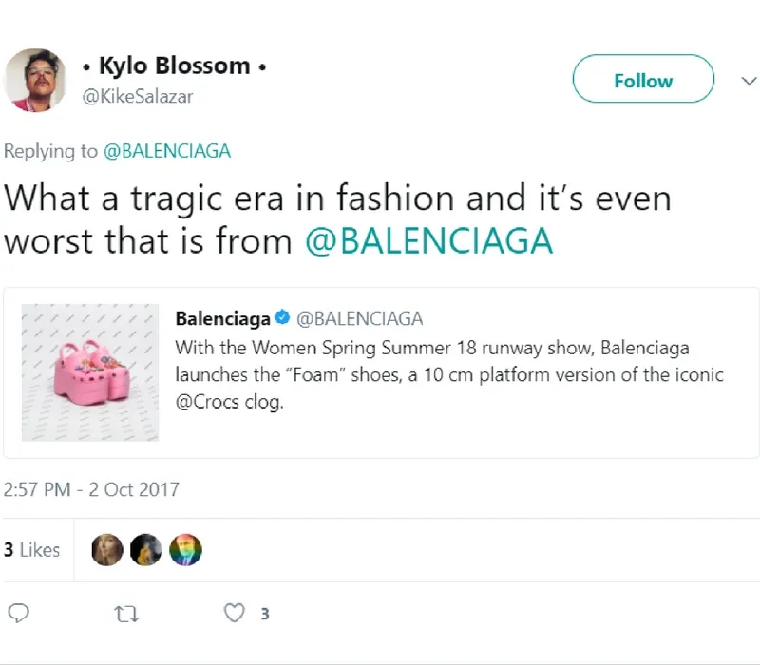Screen dimensions: 760x665
Task: Click the rainbow liker avatar thumbnail
Action: click(187, 549)
